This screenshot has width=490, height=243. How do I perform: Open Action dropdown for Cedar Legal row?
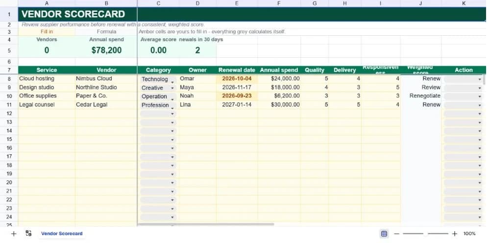[x=463, y=105]
